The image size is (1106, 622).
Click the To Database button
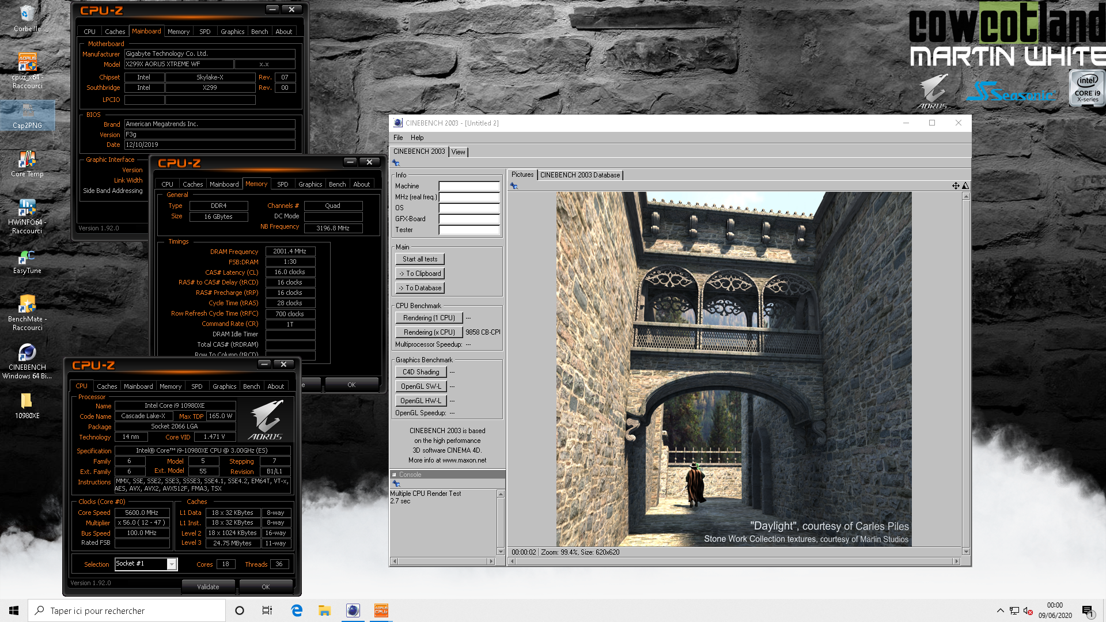[x=419, y=288]
